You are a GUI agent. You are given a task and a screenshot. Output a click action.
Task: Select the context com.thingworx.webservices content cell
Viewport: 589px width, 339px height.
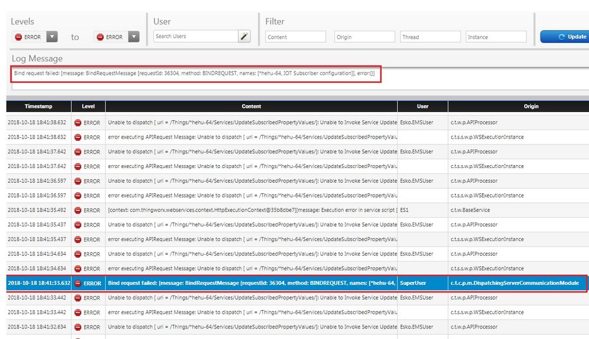coord(252,210)
